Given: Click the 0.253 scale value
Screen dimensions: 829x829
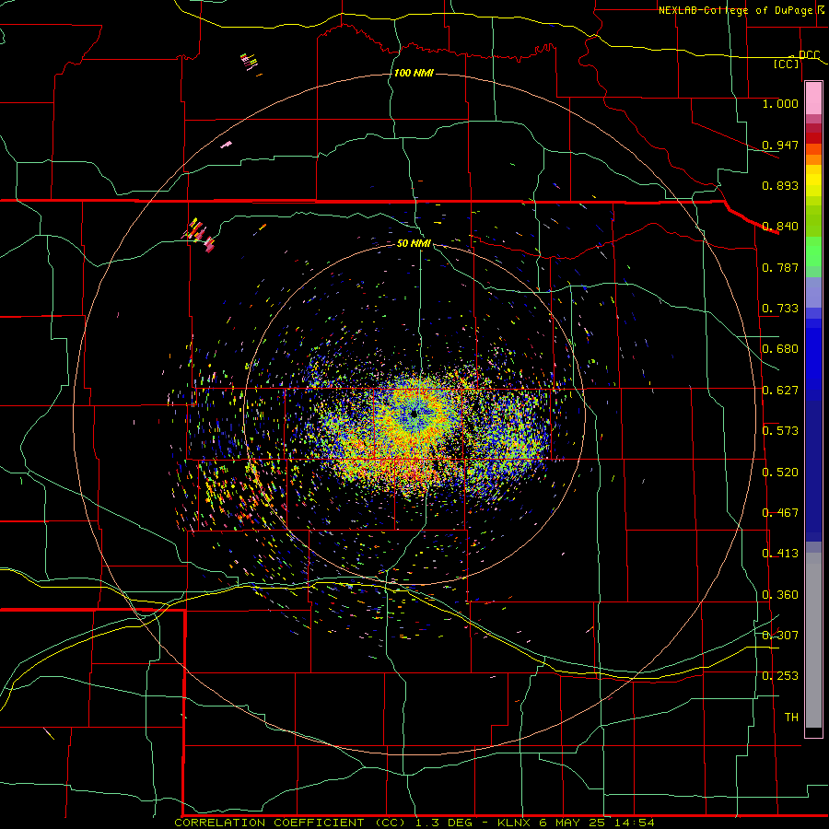Looking at the screenshot, I should coord(780,676).
